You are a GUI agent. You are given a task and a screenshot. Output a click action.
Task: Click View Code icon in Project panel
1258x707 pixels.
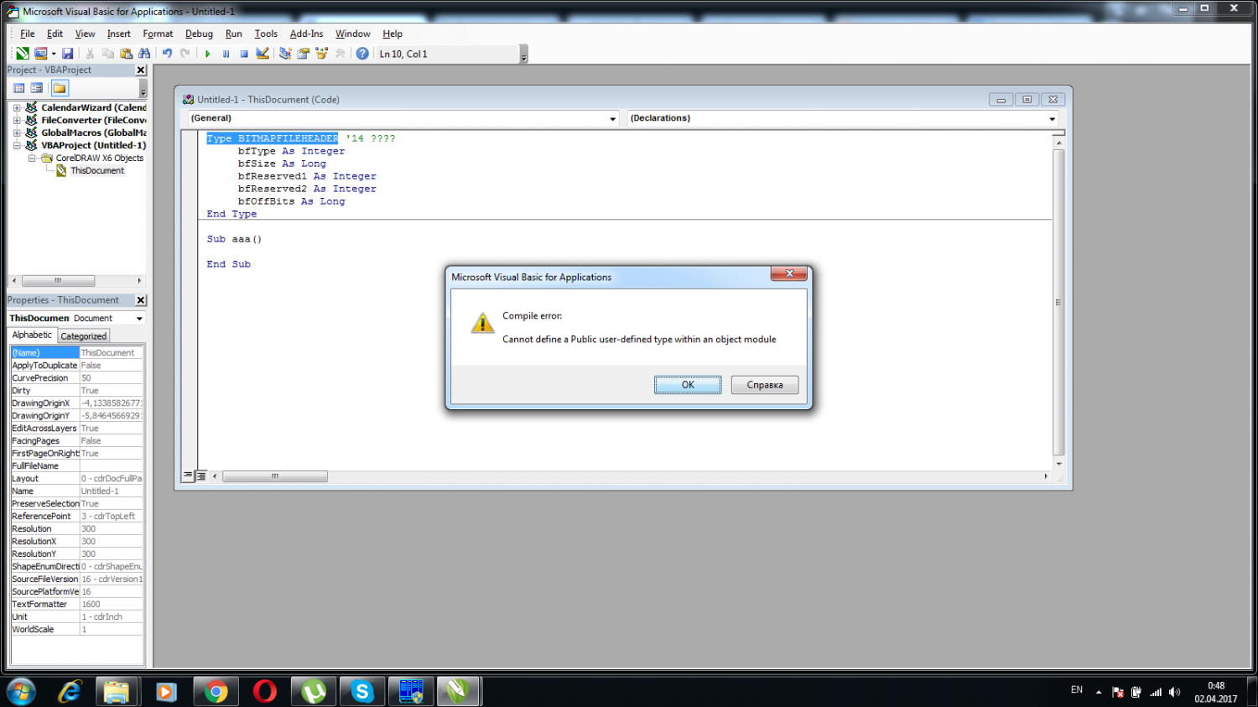[19, 88]
